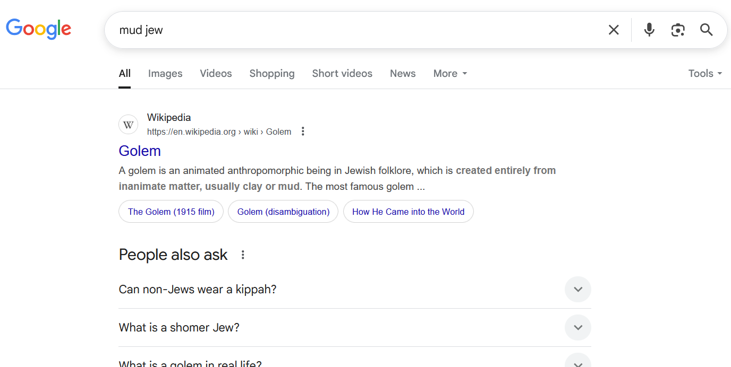Expand "What is a golem in real life?"
This screenshot has height=367, width=731.
(x=578, y=362)
